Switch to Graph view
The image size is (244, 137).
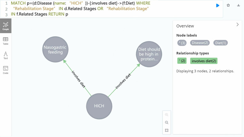click(x=6, y=26)
